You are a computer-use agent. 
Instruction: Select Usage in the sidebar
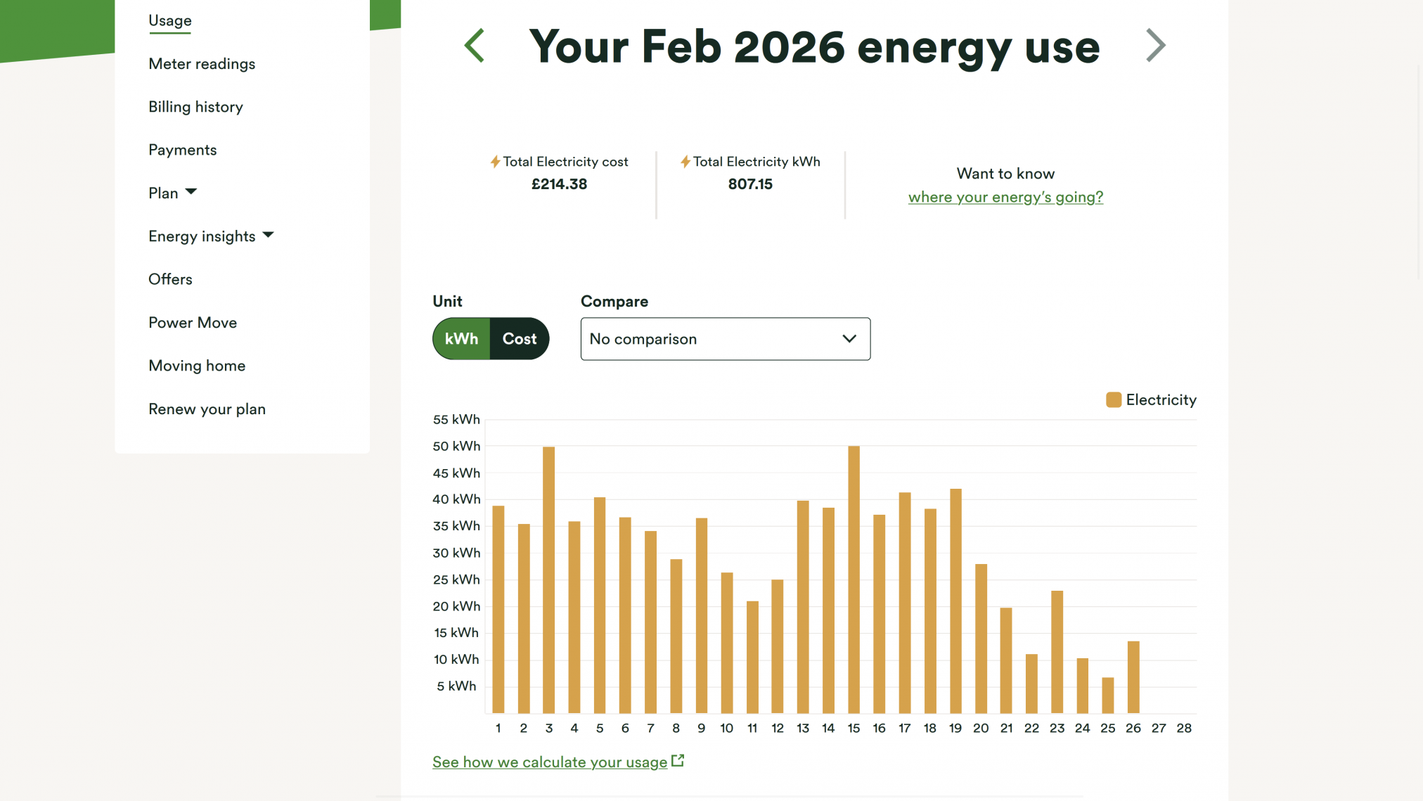pos(169,21)
